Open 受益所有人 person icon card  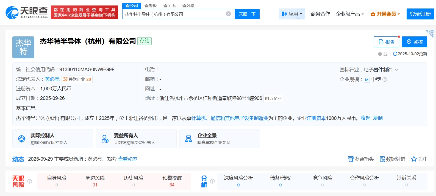click(105, 139)
